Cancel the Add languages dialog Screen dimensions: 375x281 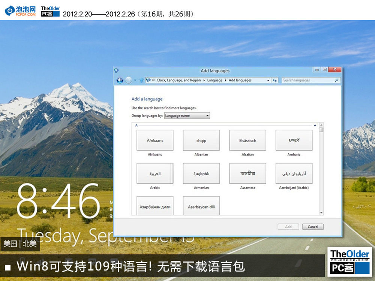coord(313,227)
